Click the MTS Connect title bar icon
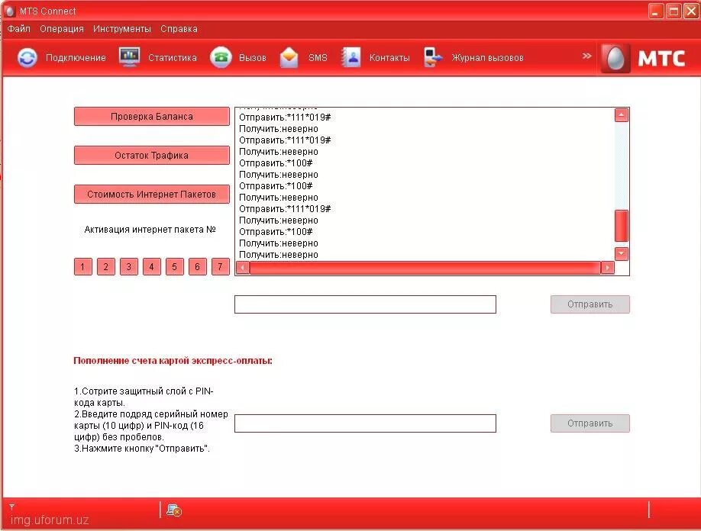Image resolution: width=701 pixels, height=531 pixels. coord(9,11)
